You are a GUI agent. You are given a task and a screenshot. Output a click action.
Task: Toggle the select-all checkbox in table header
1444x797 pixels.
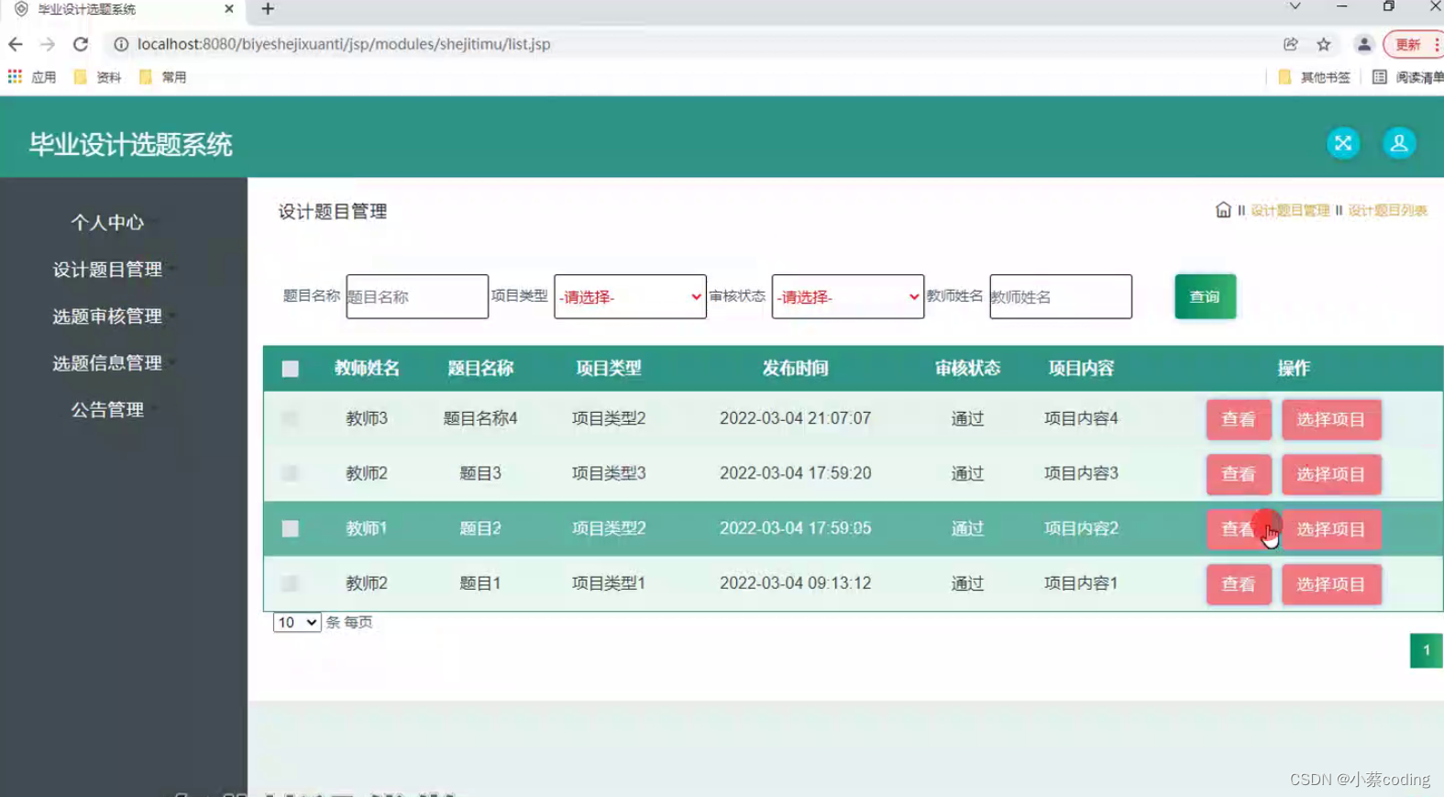(x=291, y=369)
